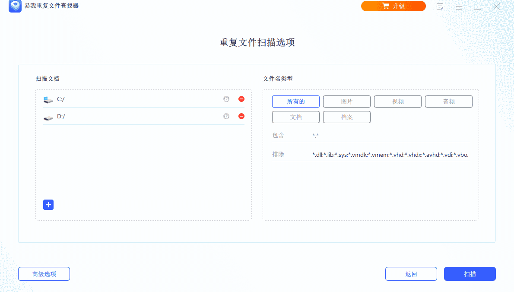Image resolution: width=514 pixels, height=292 pixels.
Task: Remove D:/ with the red minus icon
Action: click(x=241, y=116)
